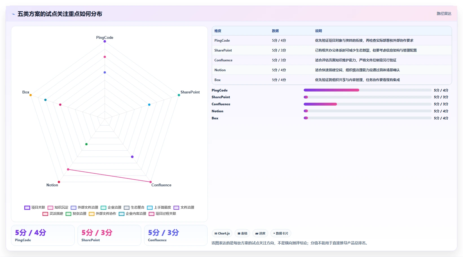The image size is (463, 257).
Task: Click the 适合评估页面知识维护能力 description cell
Action: [356, 60]
